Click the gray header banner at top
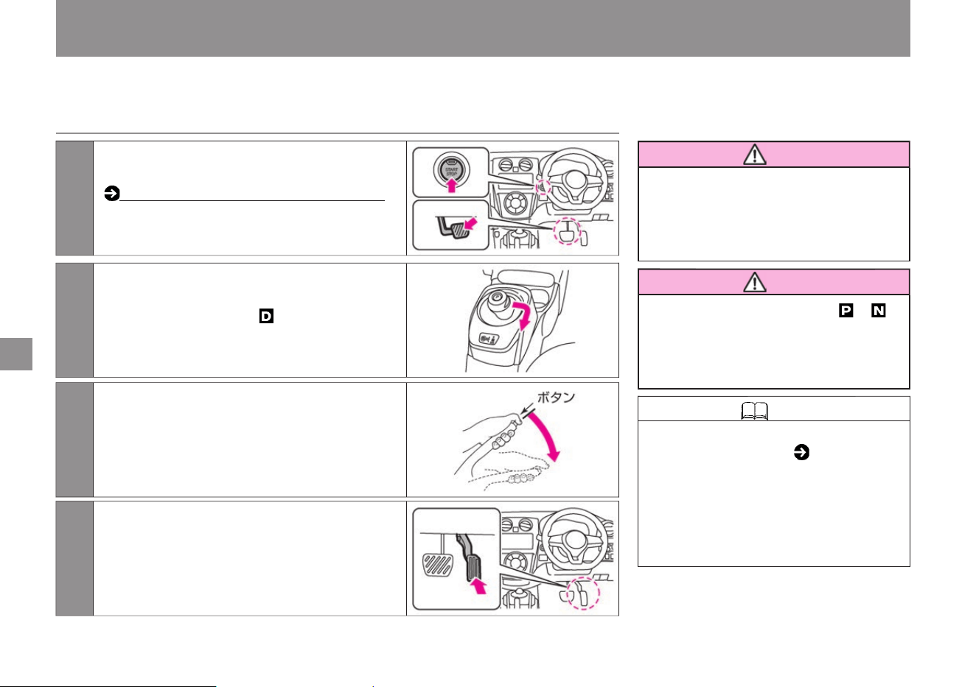This screenshot has height=687, width=976. pos(483,28)
